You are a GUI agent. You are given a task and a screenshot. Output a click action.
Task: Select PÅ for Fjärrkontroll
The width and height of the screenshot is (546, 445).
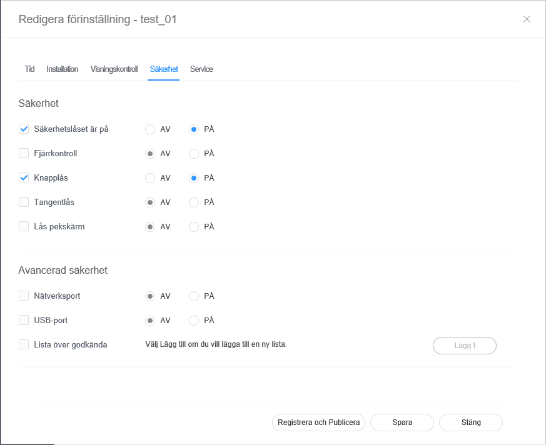[x=194, y=154]
